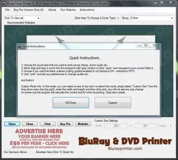The height and width of the screenshot is (160, 178).
Task: Click the Bluray Cover Printer app icon
Action: (x=4, y=3)
